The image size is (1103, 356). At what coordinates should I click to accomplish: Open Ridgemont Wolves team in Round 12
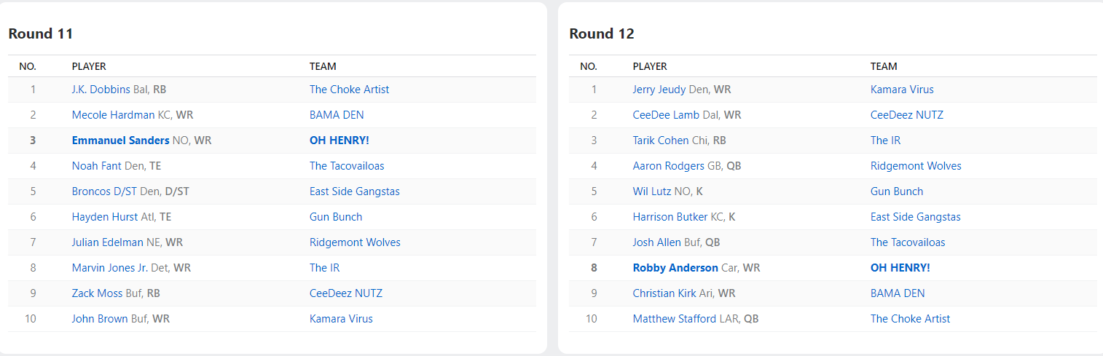916,166
